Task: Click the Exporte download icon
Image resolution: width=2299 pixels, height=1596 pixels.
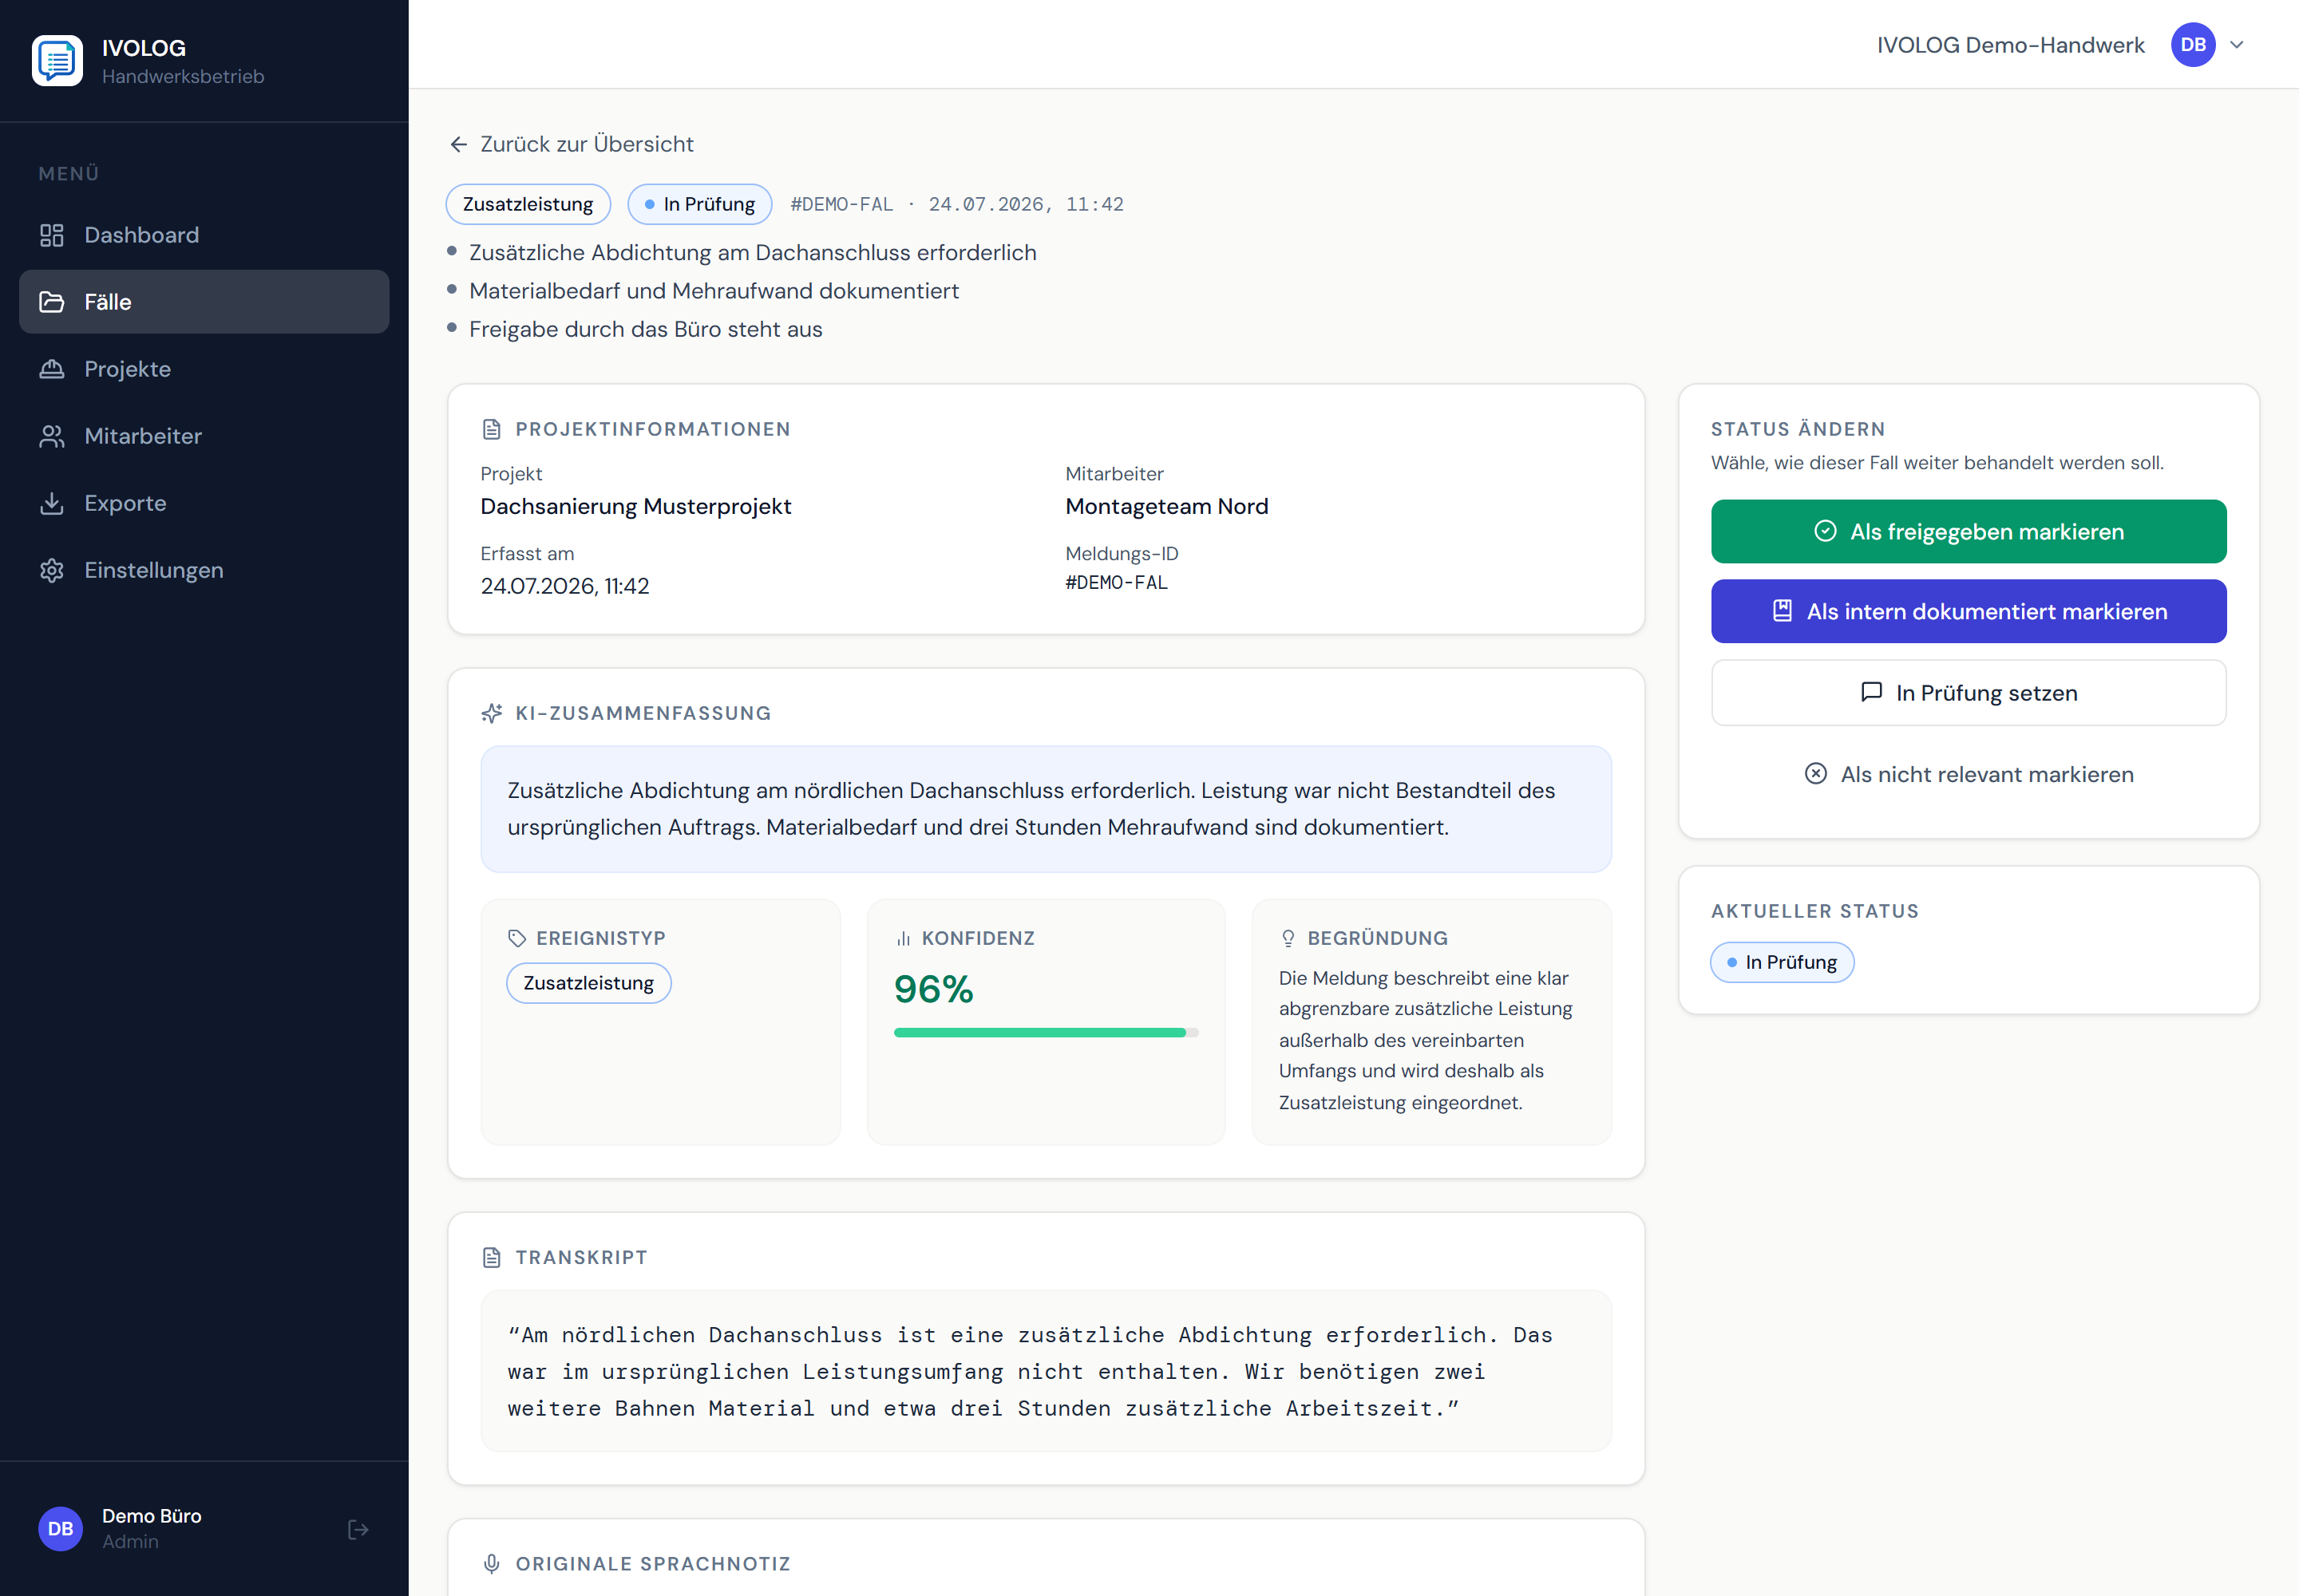Action: tap(51, 503)
